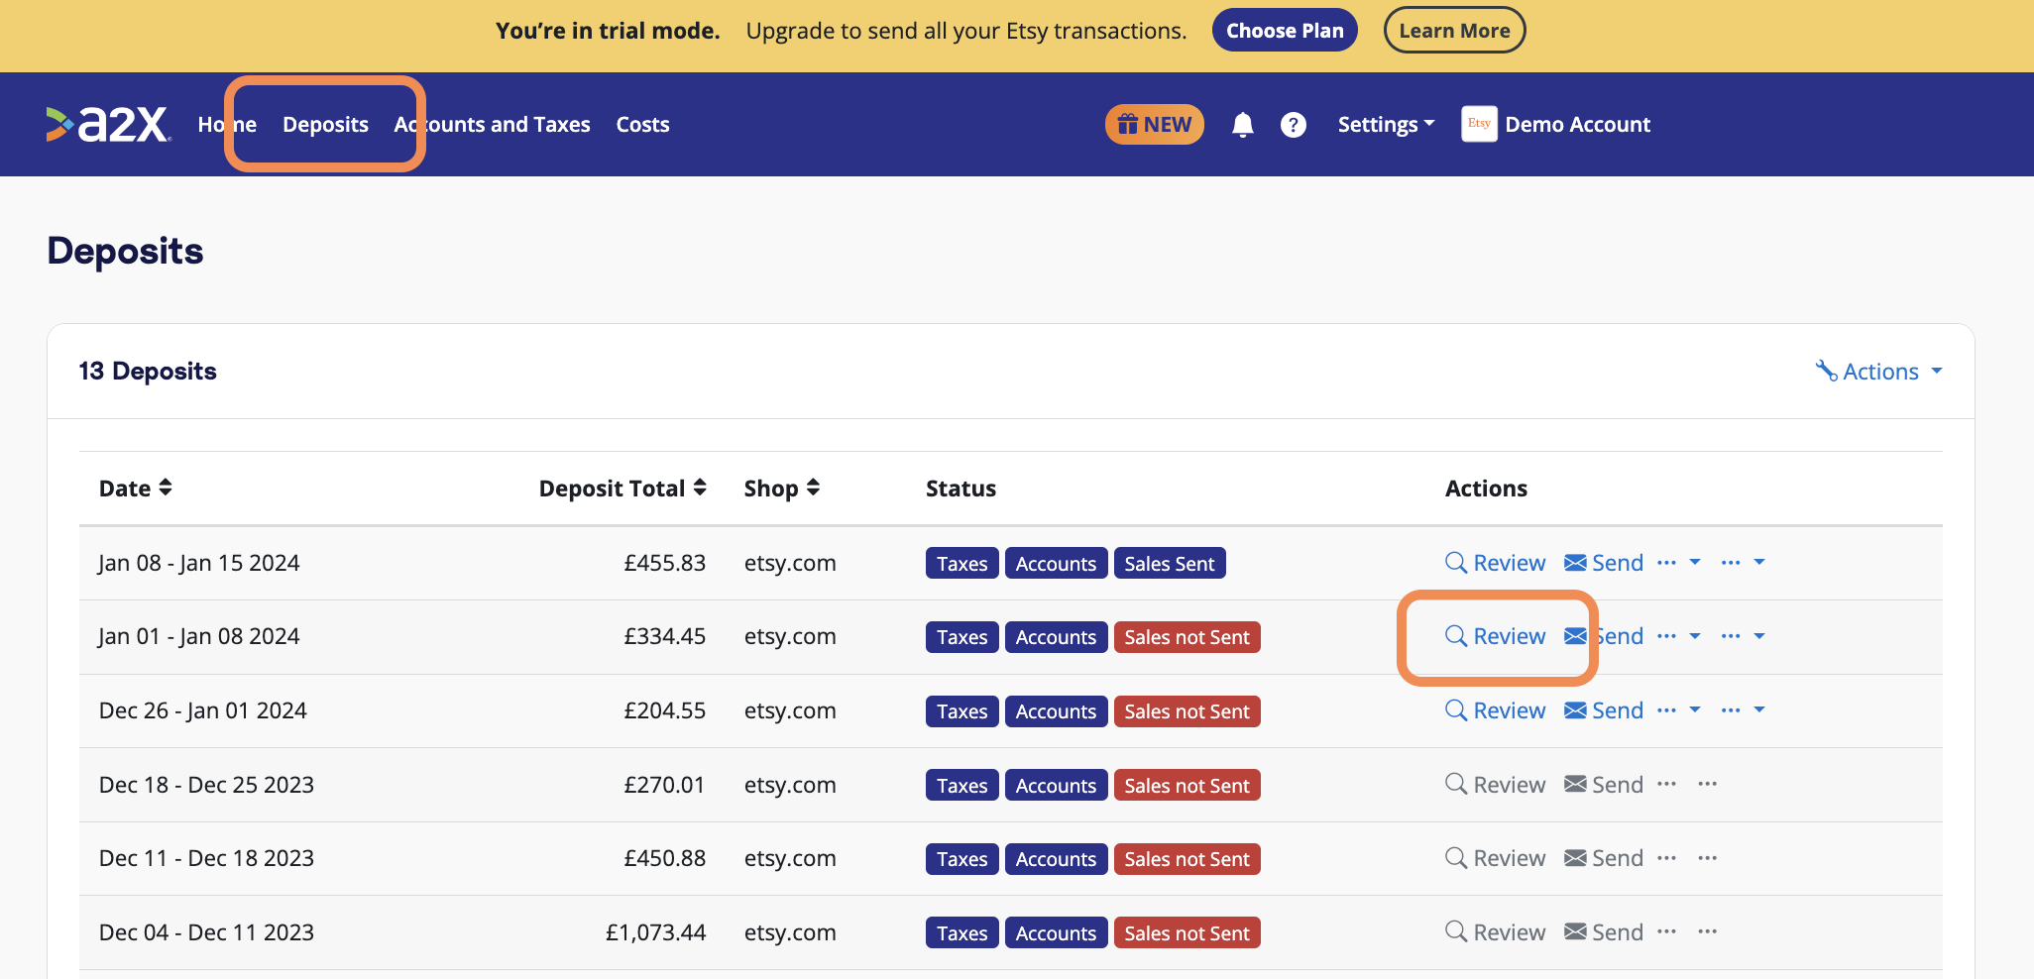Click Taxes badge in Jan 08 - Jan 15 row

(x=962, y=563)
